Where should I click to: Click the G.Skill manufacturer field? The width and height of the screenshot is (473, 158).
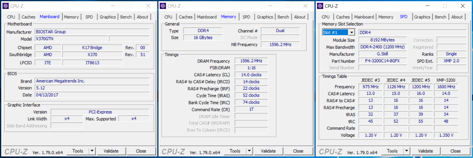tap(382, 54)
